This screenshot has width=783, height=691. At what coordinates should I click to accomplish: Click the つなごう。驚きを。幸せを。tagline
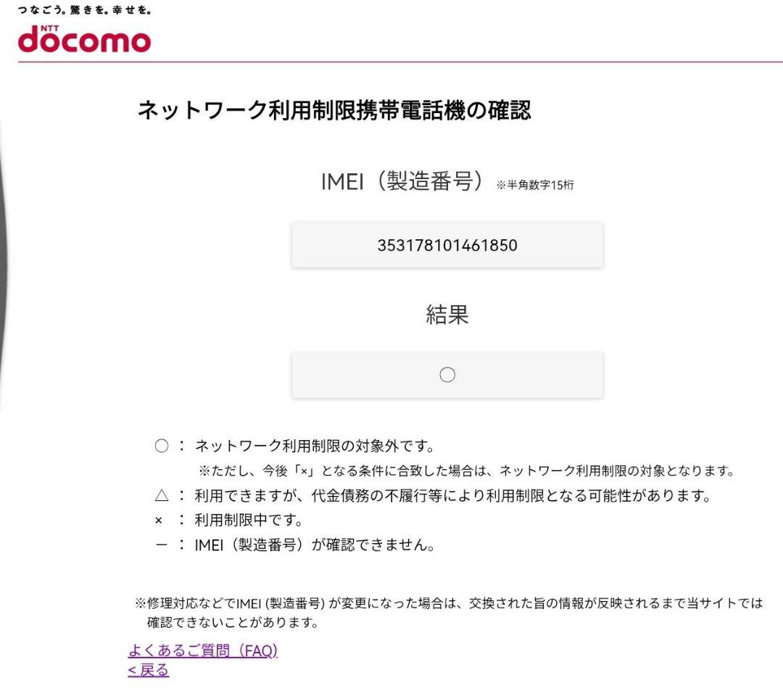coord(86,11)
